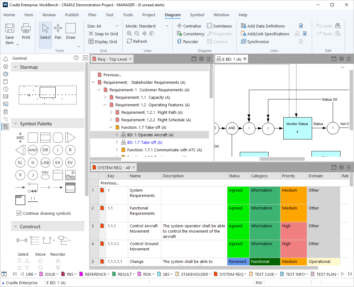
Task: Open the Home ribbon tab
Action: 9,15
